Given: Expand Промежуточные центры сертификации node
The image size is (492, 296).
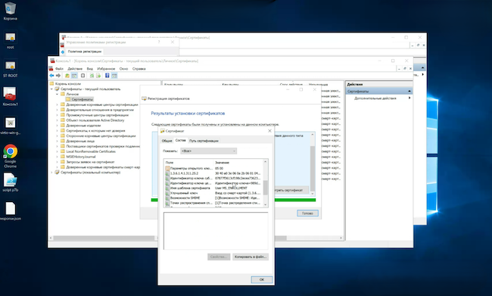Looking at the screenshot, I should pyautogui.click(x=57, y=115).
